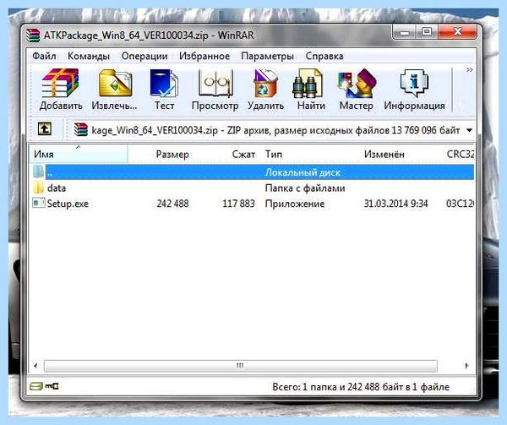Click the Добавить (Add) toolbar icon
The width and height of the screenshot is (507, 425).
coord(61,83)
